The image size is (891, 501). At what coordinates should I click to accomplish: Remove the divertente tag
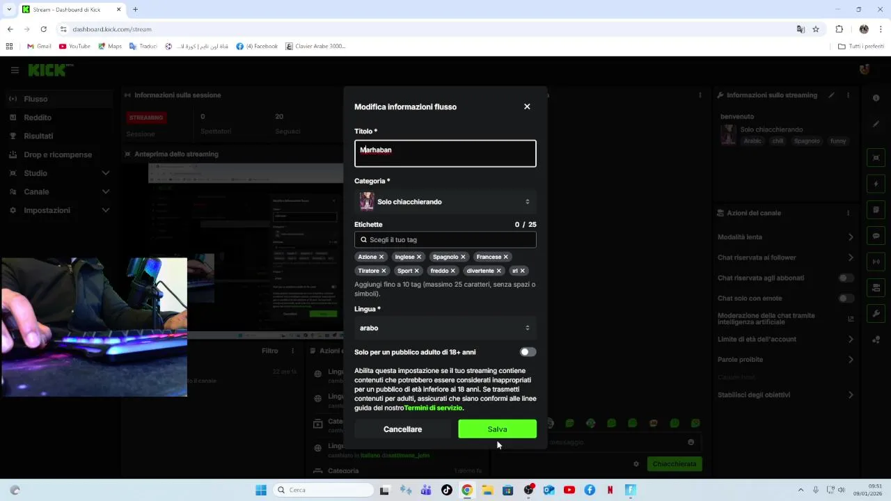[499, 271]
